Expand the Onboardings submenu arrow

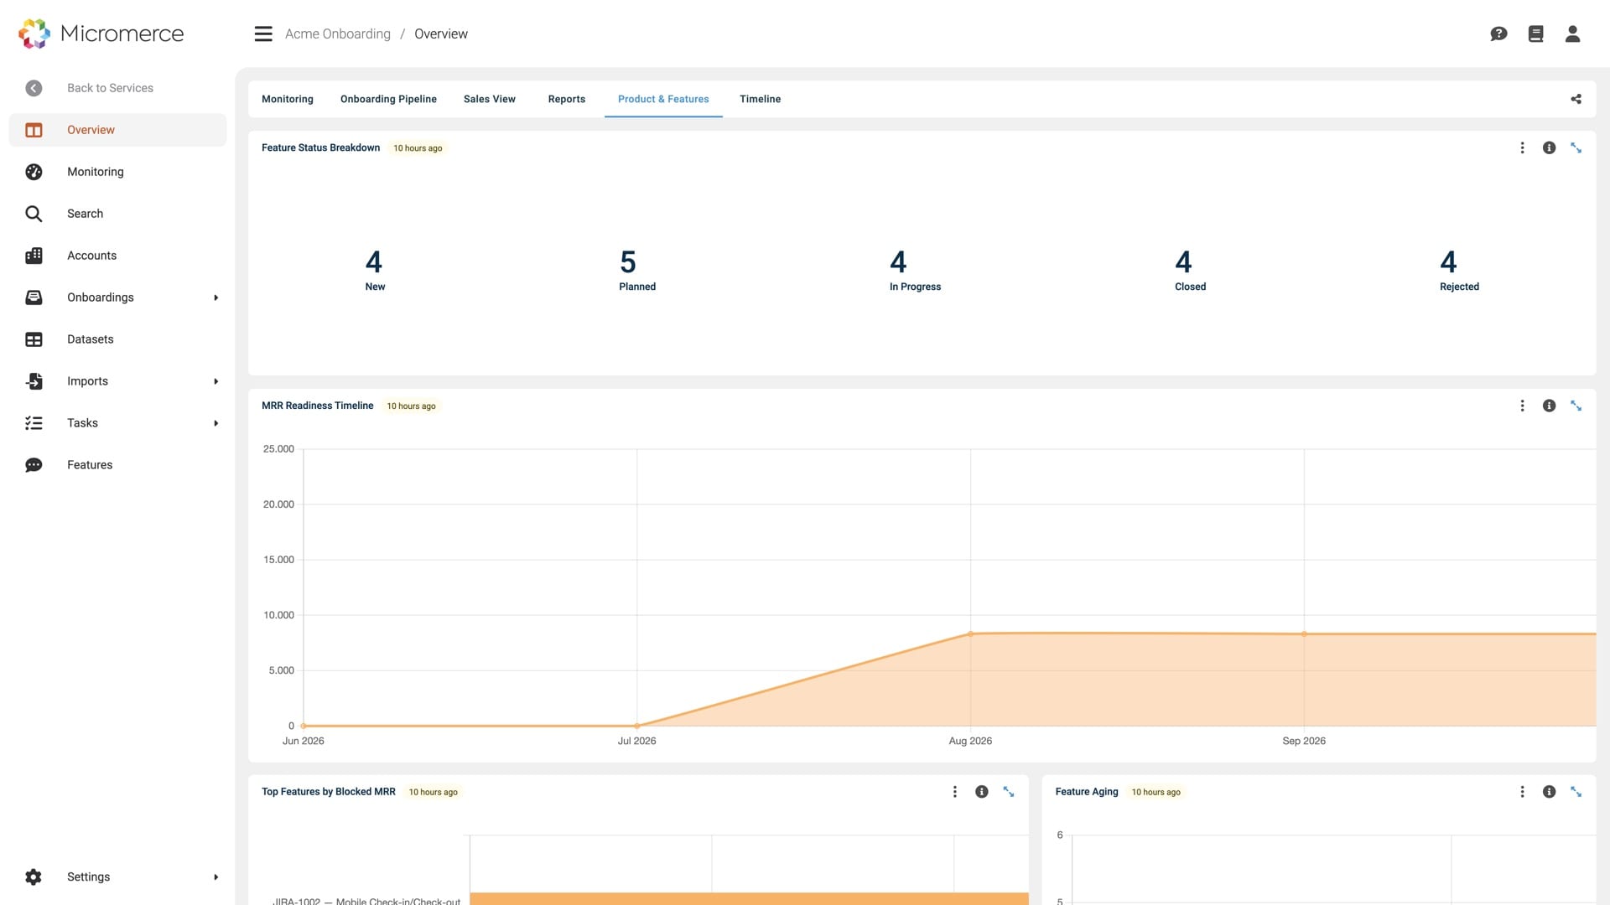tap(216, 297)
